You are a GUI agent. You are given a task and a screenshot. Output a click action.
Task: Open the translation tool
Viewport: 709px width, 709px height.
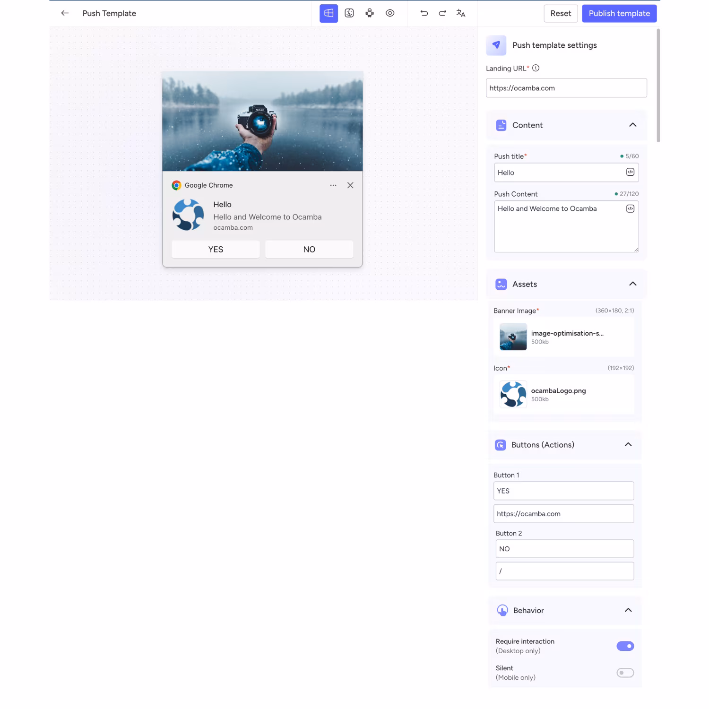[x=460, y=13]
